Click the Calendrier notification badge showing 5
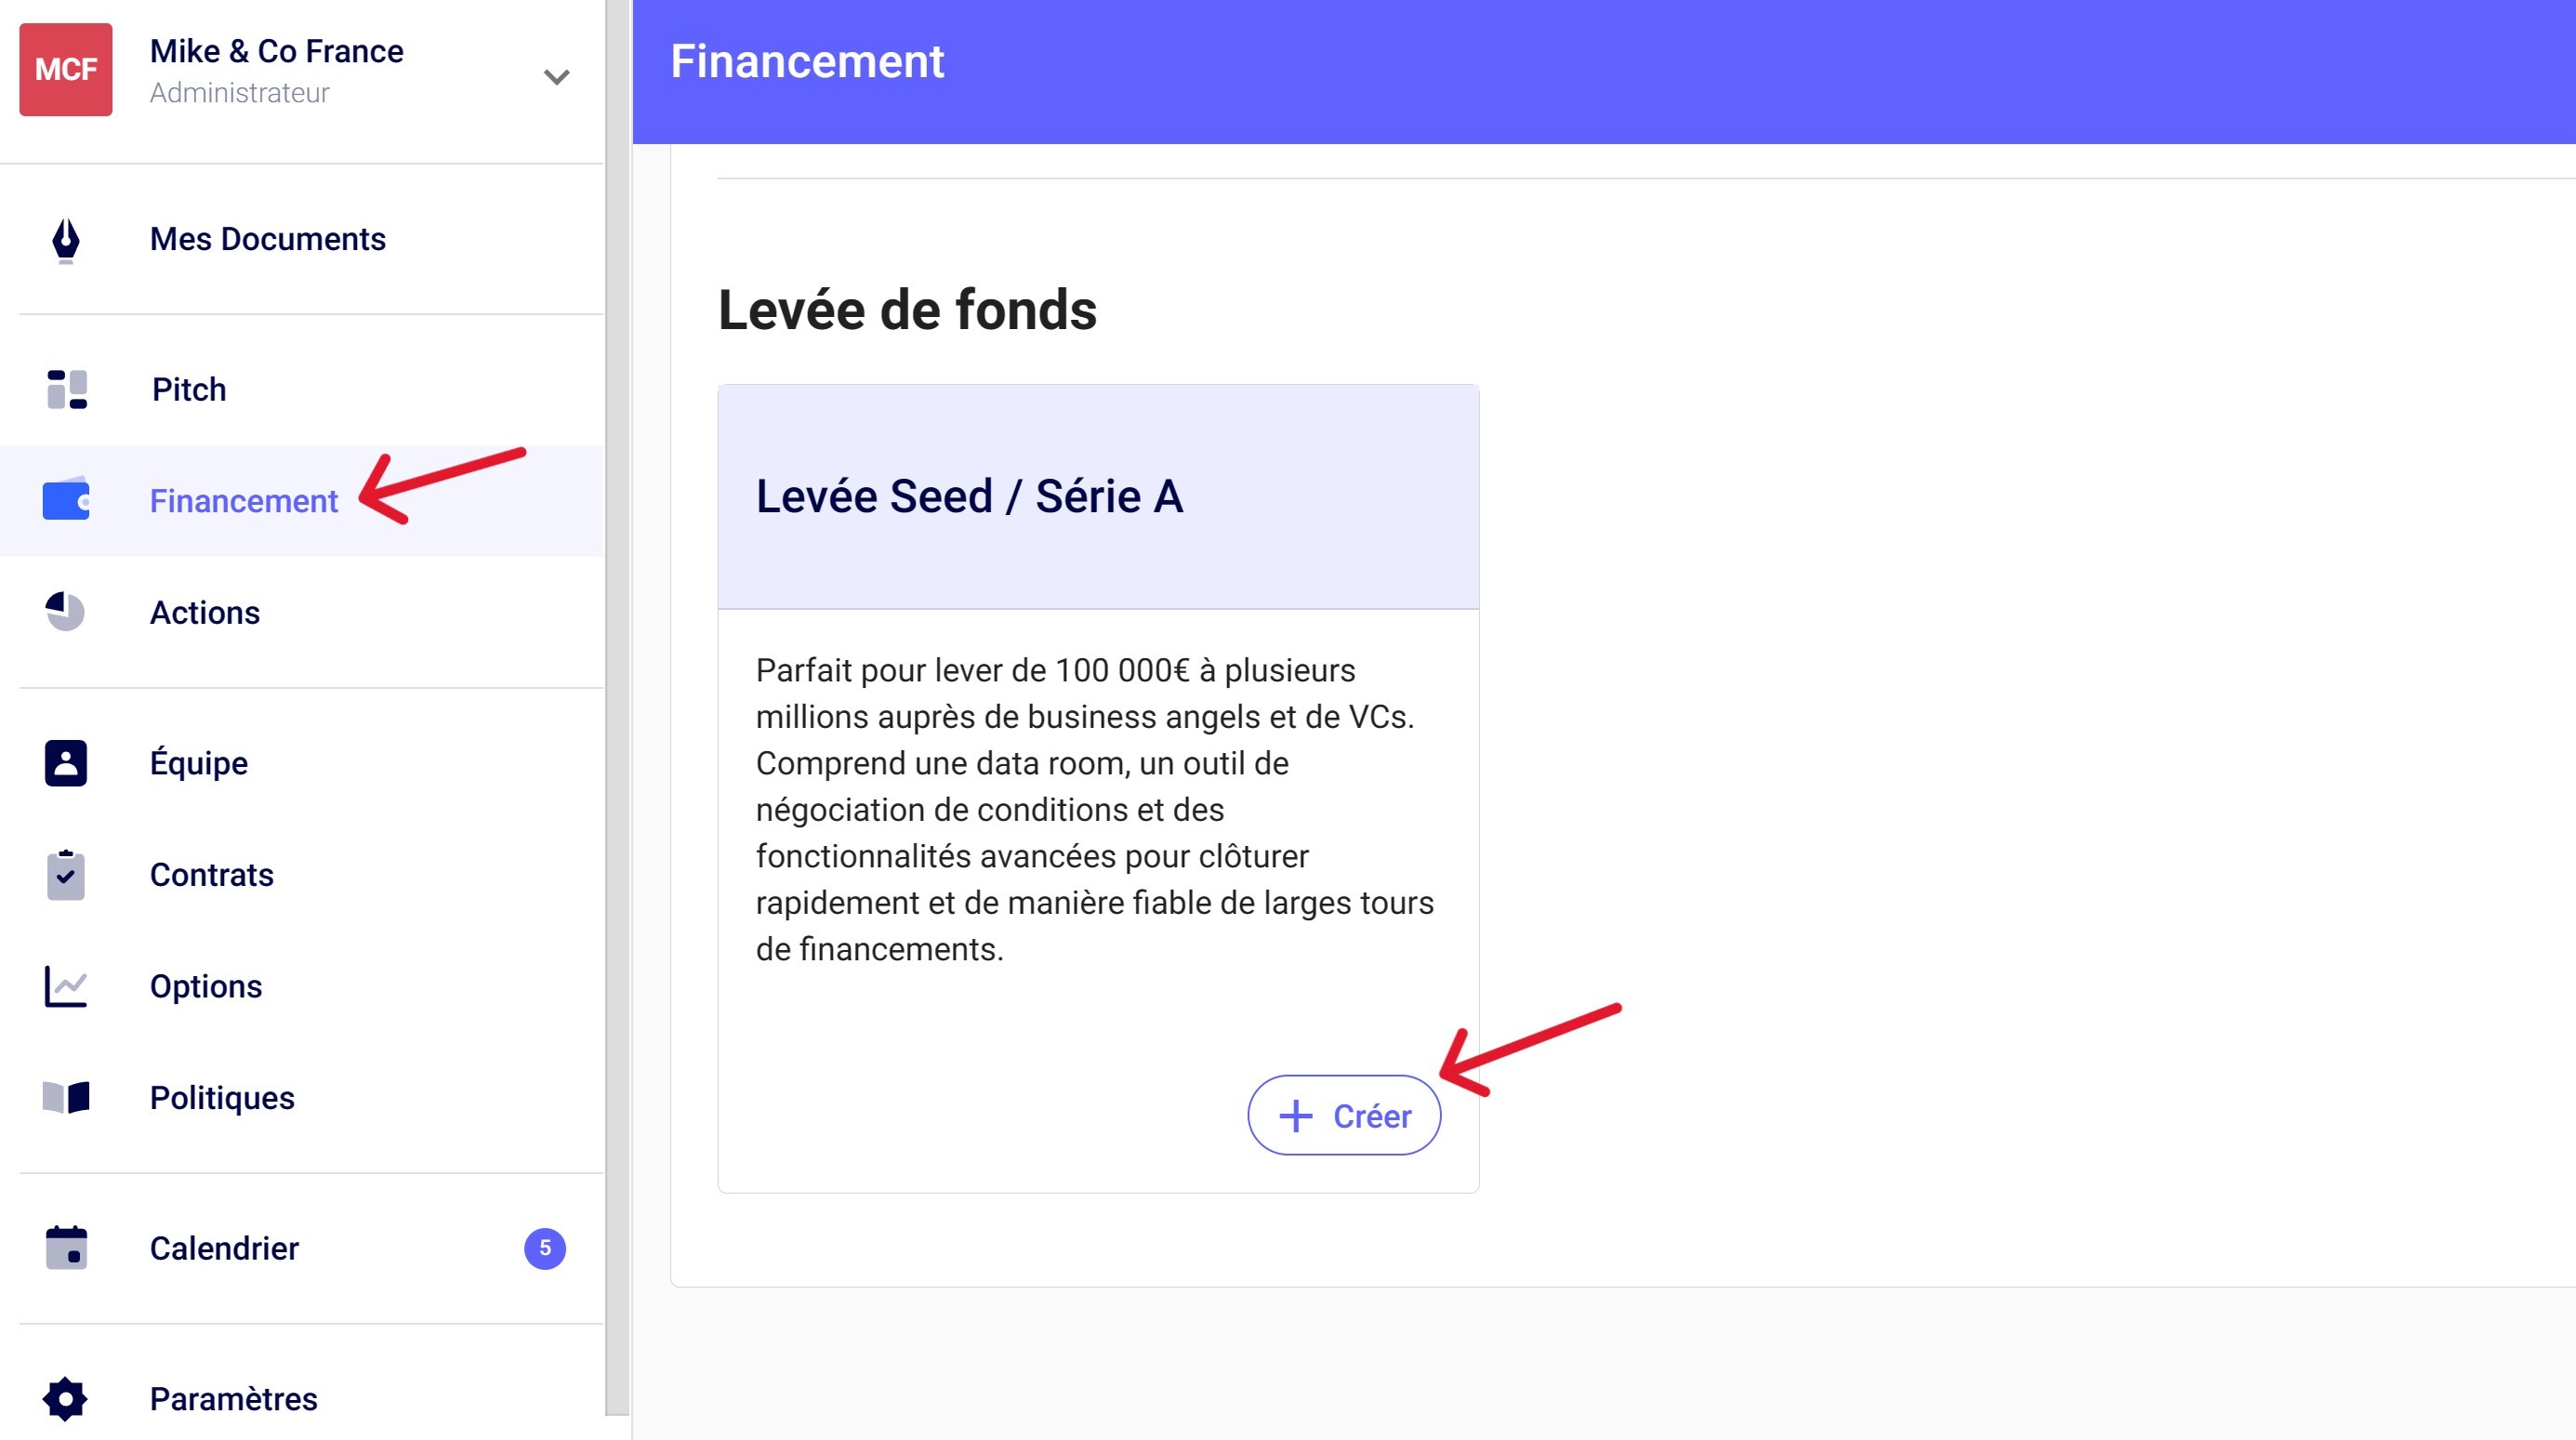The height and width of the screenshot is (1440, 2576). [545, 1248]
